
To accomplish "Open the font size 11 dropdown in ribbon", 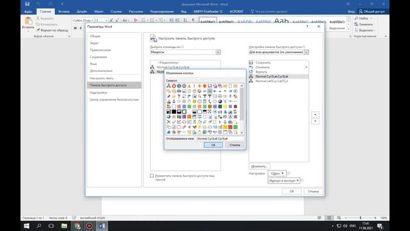I will click(x=106, y=20).
